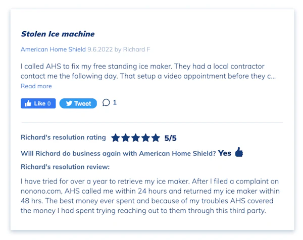
Task: Click the Twitter bird icon
Action: (x=69, y=103)
